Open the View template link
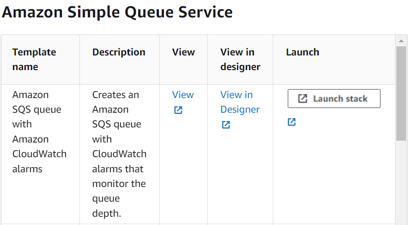Screen dimensions: 412x225 pyautogui.click(x=183, y=95)
